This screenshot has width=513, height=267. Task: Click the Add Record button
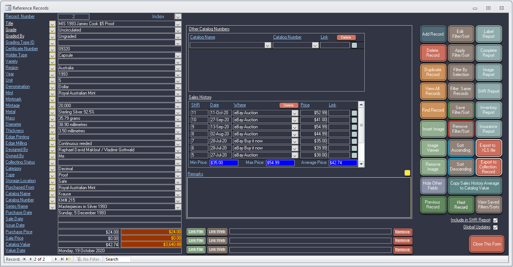point(433,34)
